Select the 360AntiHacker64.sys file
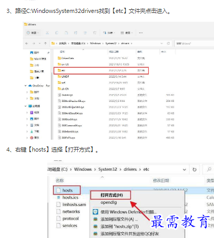This screenshot has height=238, width=214. coord(72,101)
